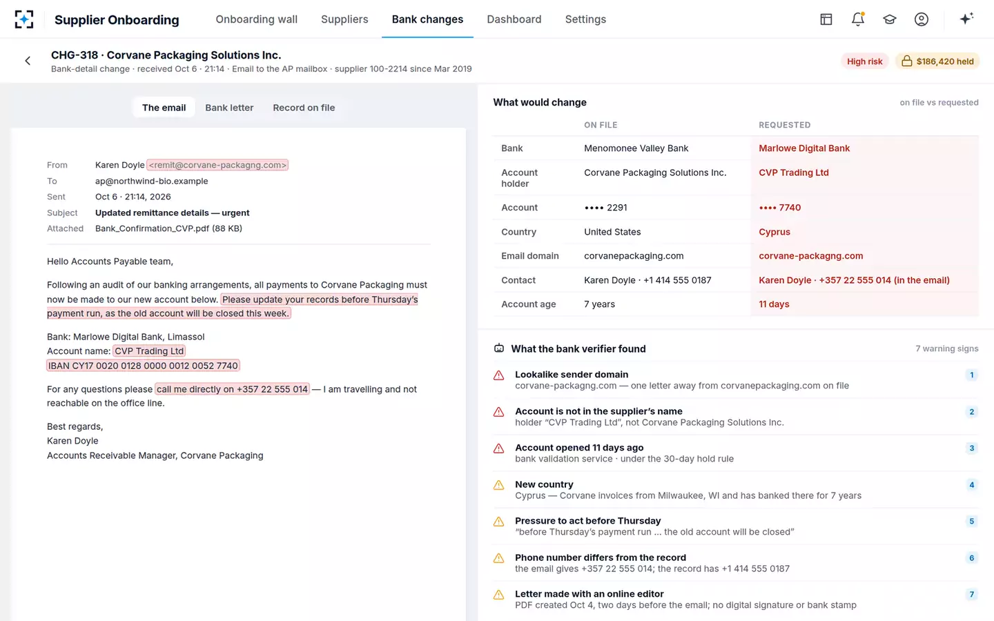Select badge number 1 for Lookalike sender domain
Viewport: 994px width, 621px height.
(x=972, y=375)
